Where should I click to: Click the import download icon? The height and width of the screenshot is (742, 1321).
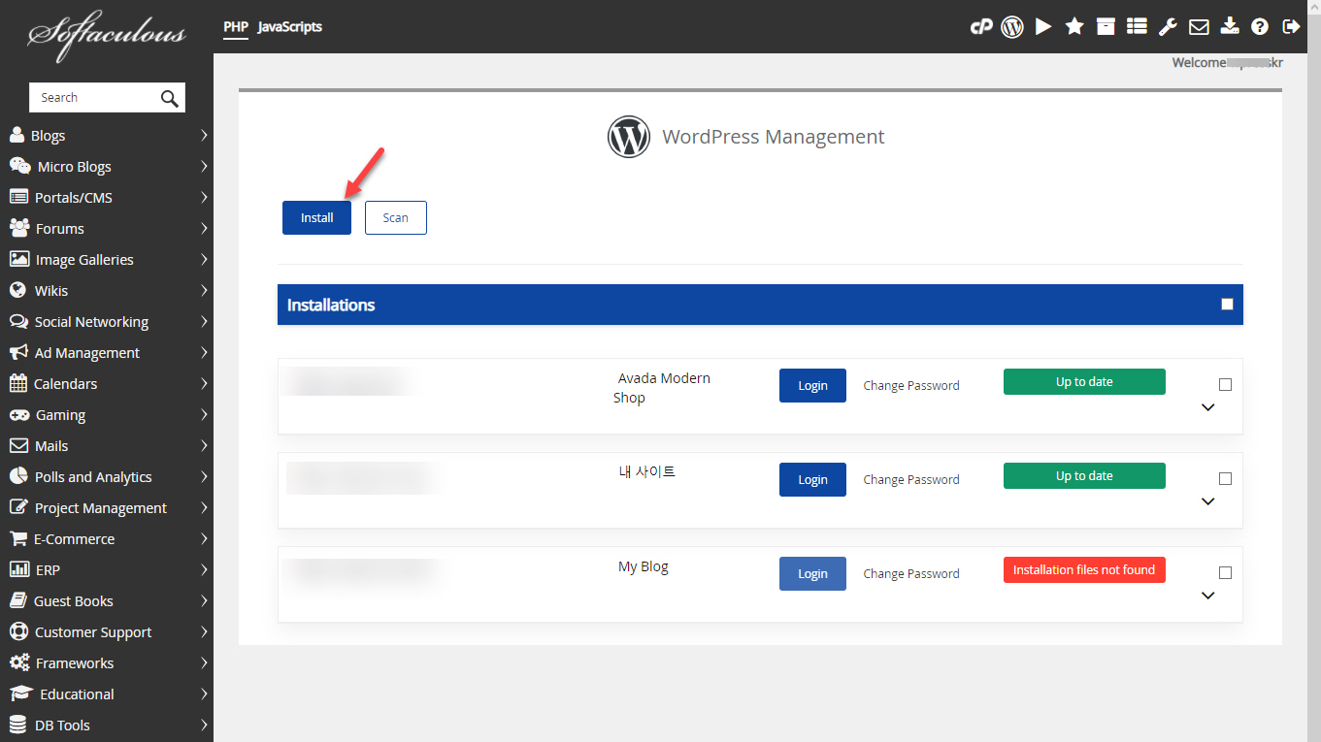(x=1230, y=27)
